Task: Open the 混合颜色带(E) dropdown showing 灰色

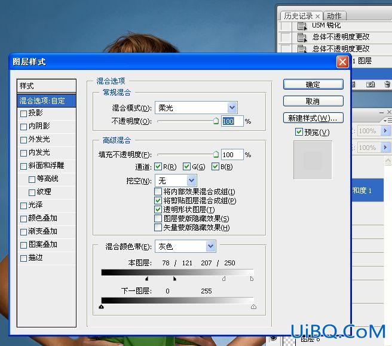Action: 185,246
